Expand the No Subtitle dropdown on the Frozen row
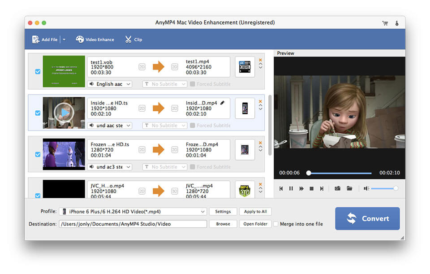 [164, 167]
